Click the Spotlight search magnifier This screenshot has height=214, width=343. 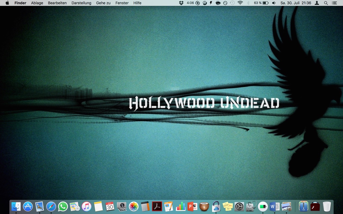[326, 3]
